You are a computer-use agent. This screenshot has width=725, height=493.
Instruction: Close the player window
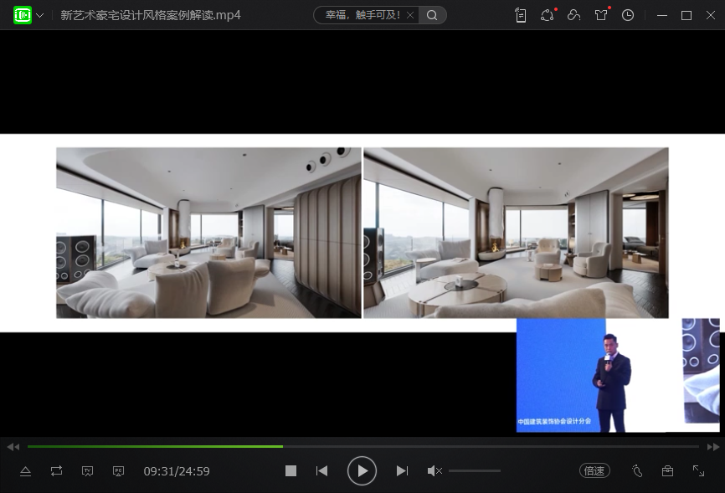(711, 15)
